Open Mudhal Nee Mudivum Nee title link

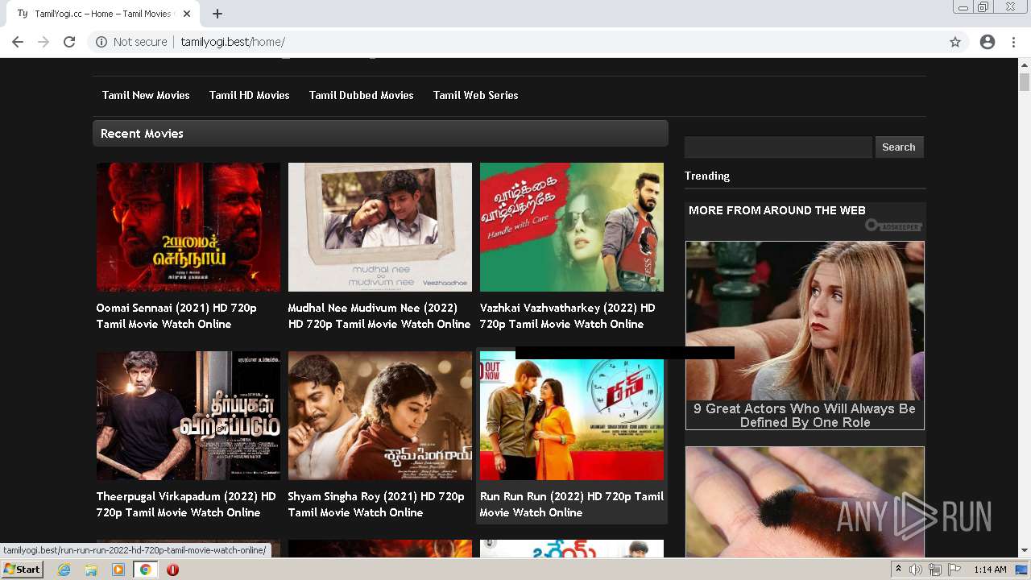[x=379, y=316]
